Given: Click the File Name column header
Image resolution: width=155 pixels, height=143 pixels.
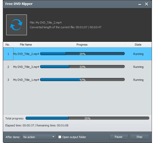Looking at the screenshot, I should tap(26, 45).
